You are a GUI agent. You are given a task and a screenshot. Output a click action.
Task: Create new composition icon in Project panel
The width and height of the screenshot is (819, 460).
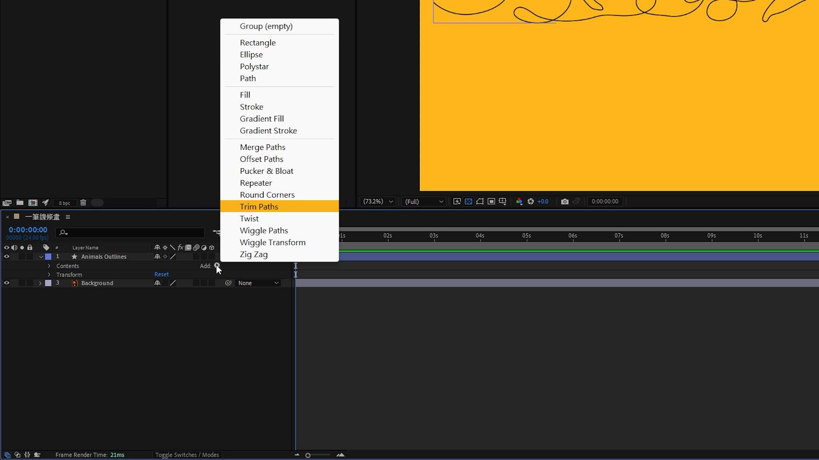(x=33, y=203)
